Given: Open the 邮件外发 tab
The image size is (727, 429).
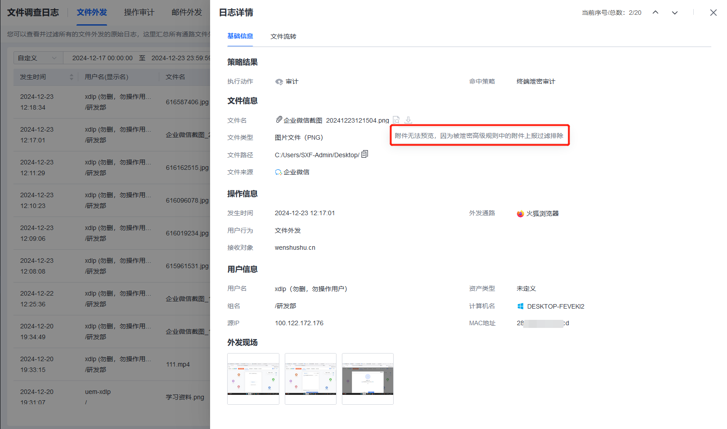Looking at the screenshot, I should (x=187, y=13).
